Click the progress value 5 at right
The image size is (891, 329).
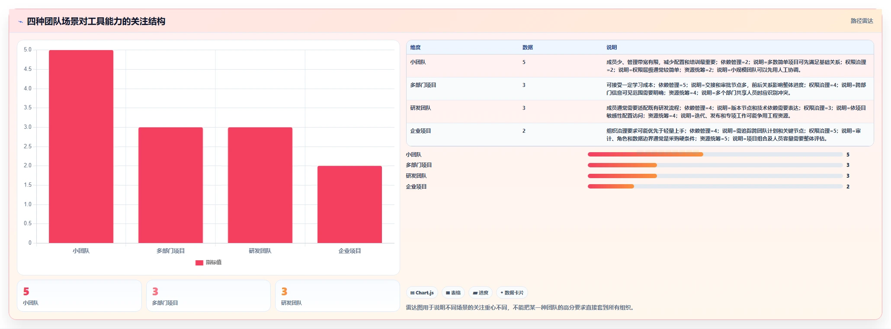[x=848, y=155]
